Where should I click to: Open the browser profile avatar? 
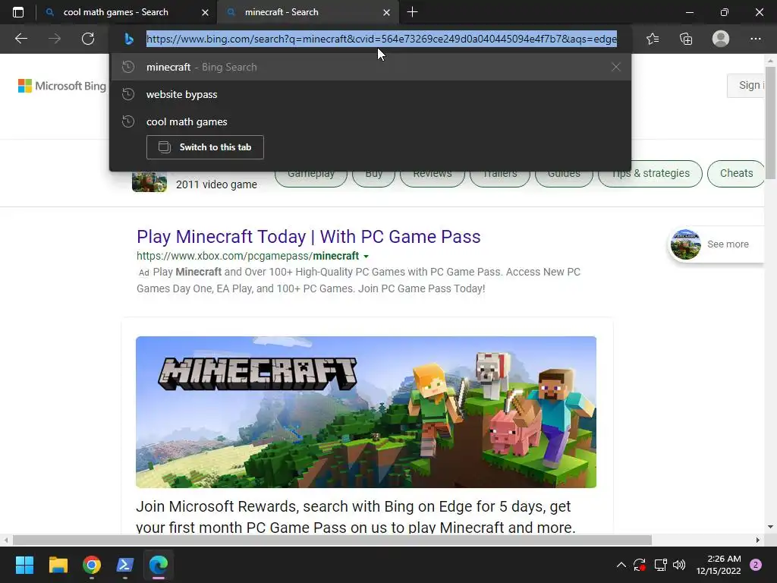721,39
